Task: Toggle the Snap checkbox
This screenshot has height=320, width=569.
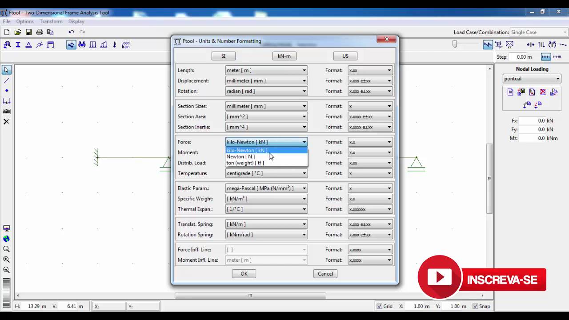Action: [x=475, y=306]
